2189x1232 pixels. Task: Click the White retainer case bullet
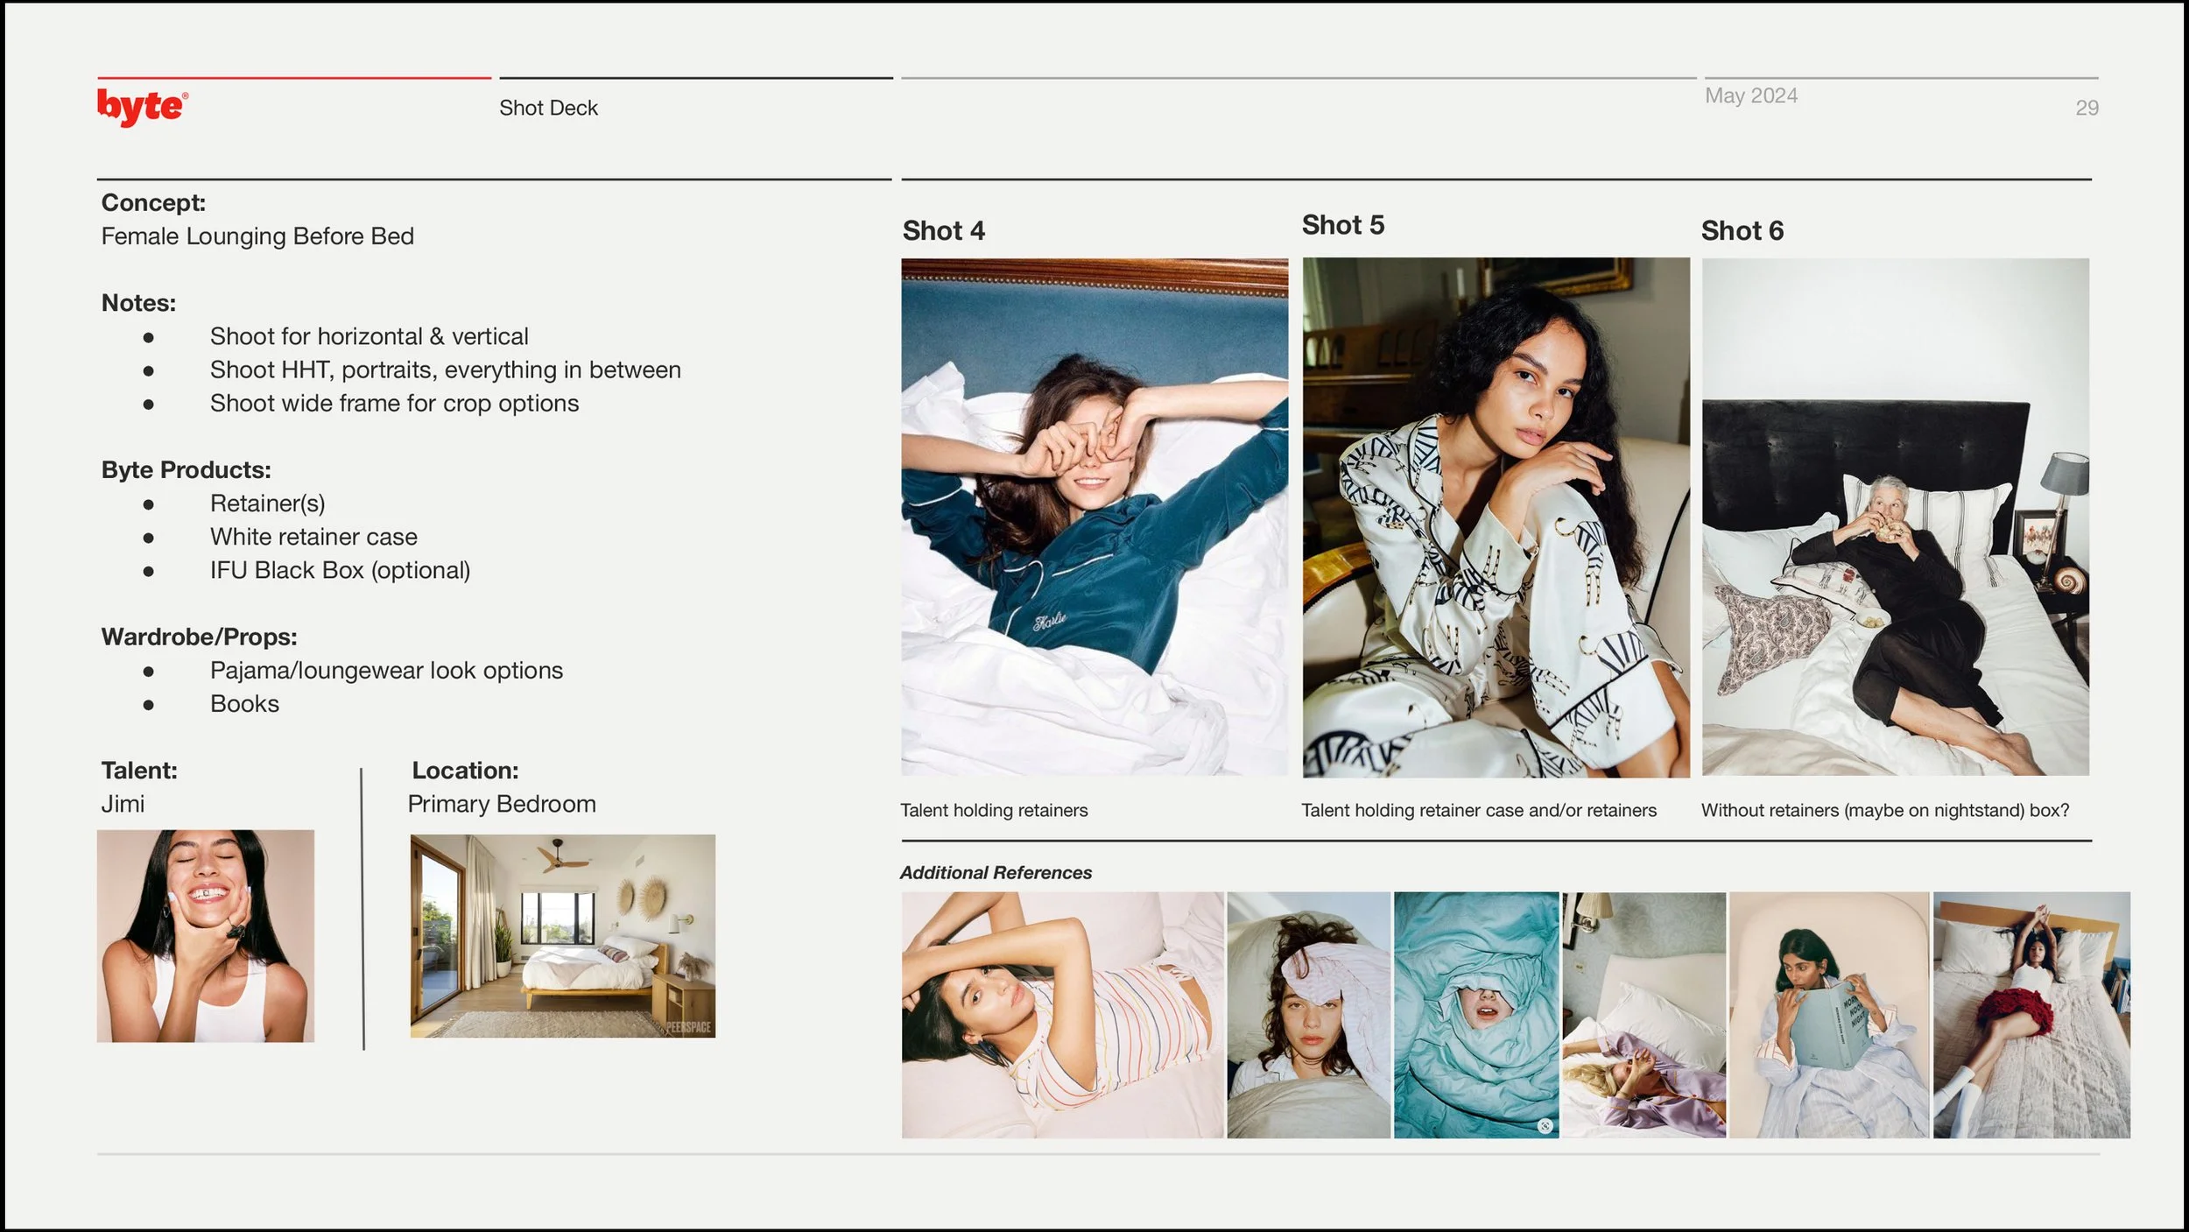click(x=313, y=537)
